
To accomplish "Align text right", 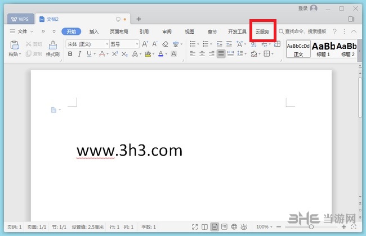I will [x=212, y=54].
